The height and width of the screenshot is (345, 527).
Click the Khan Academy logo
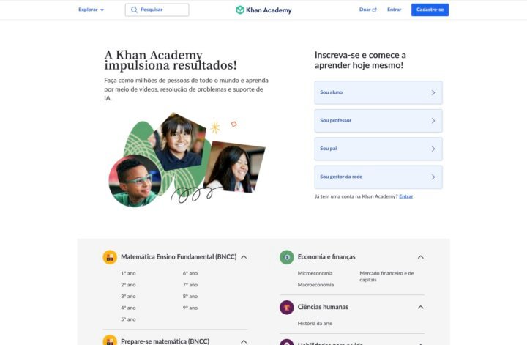(x=263, y=10)
